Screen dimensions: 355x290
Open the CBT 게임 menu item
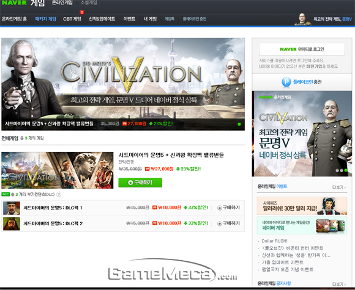[72, 19]
